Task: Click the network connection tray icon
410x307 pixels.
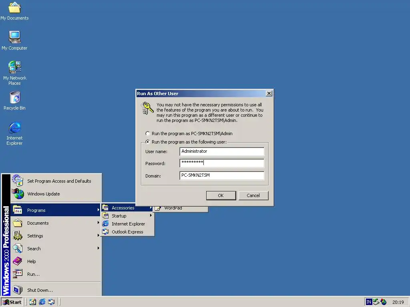Action: click(x=376, y=302)
